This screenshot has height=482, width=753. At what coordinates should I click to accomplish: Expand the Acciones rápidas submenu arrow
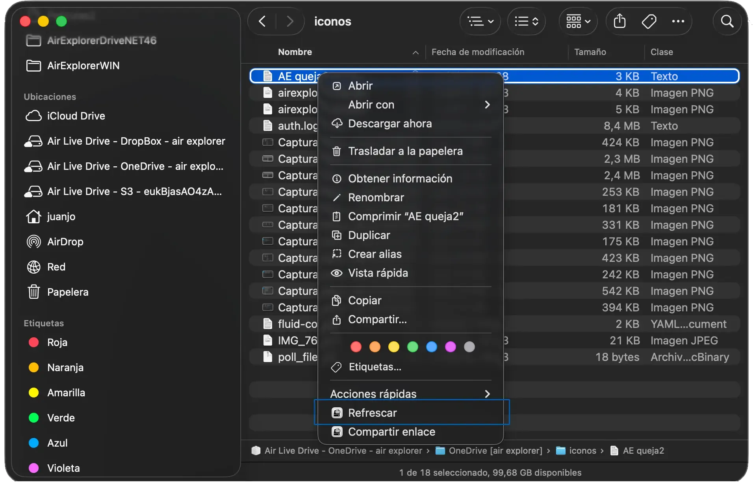tap(488, 394)
